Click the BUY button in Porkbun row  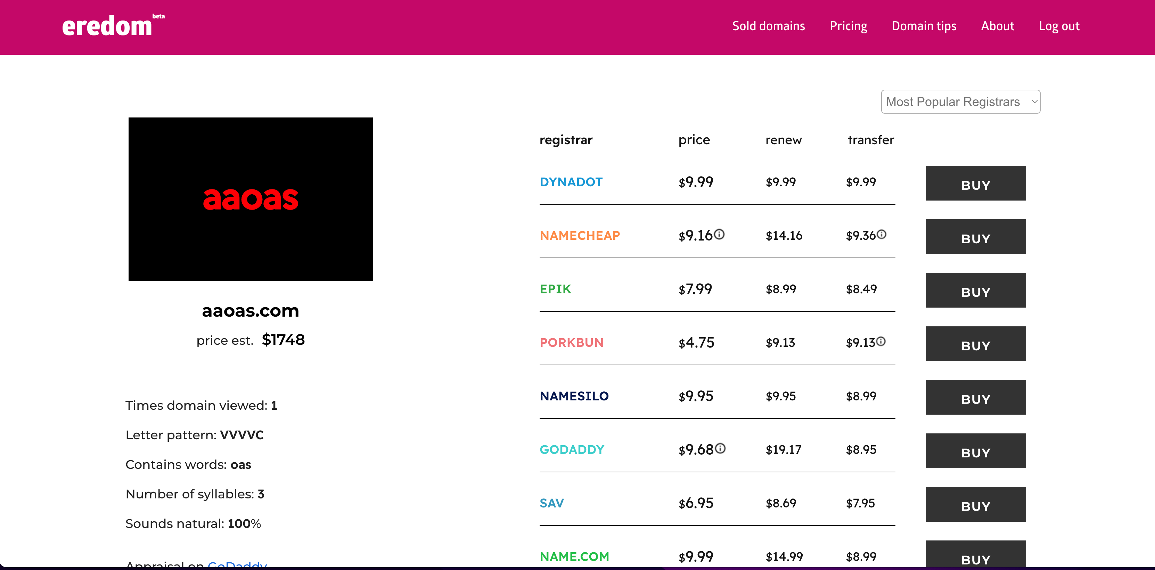click(x=975, y=344)
